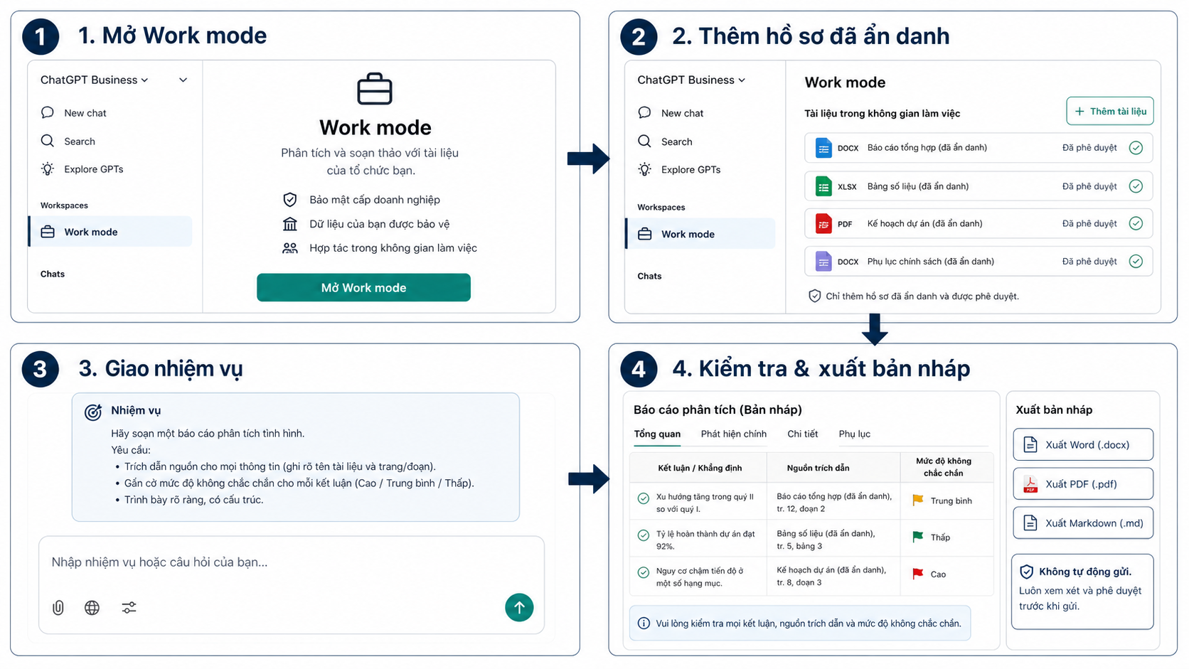Click the Mức độ không chắc chắn column header
The width and height of the screenshot is (1189, 669).
point(944,467)
